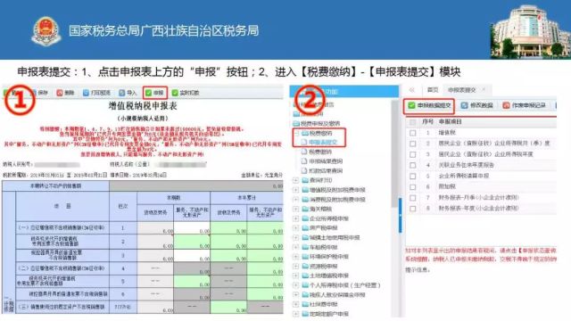
Task: Click the green 申报 declare button
Action: click(x=155, y=93)
